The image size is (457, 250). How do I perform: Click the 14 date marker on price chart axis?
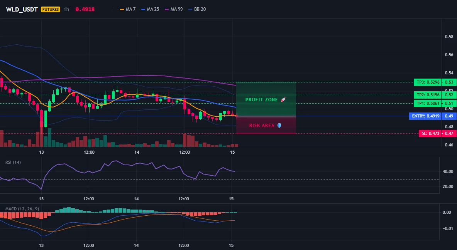coord(137,152)
